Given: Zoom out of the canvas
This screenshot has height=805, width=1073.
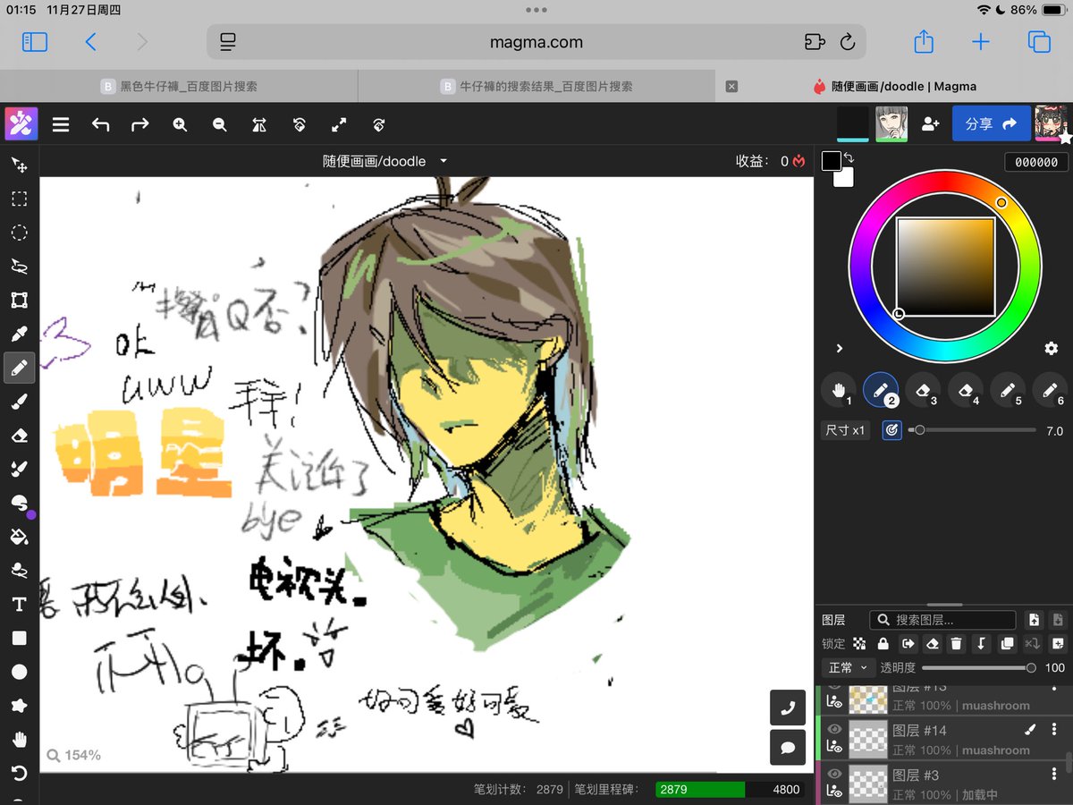Looking at the screenshot, I should point(220,125).
